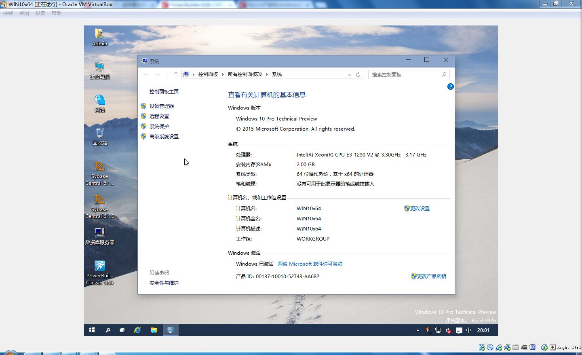Click VirtualBox CPU virtualization indicator

tap(533, 347)
